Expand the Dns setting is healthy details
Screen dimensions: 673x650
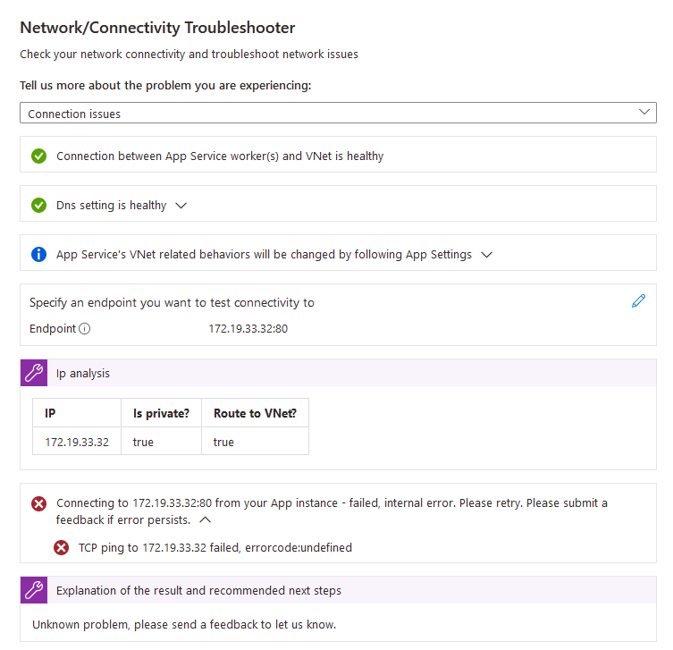click(x=181, y=206)
